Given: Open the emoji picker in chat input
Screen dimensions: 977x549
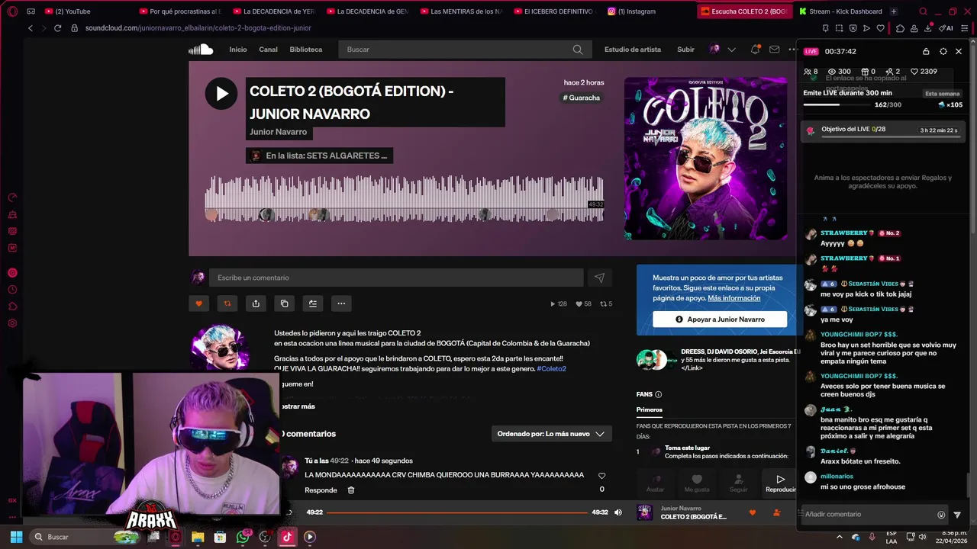Looking at the screenshot, I should [x=941, y=515].
